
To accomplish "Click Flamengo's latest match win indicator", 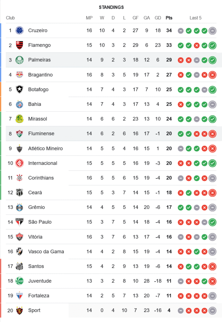I will coord(212,45).
